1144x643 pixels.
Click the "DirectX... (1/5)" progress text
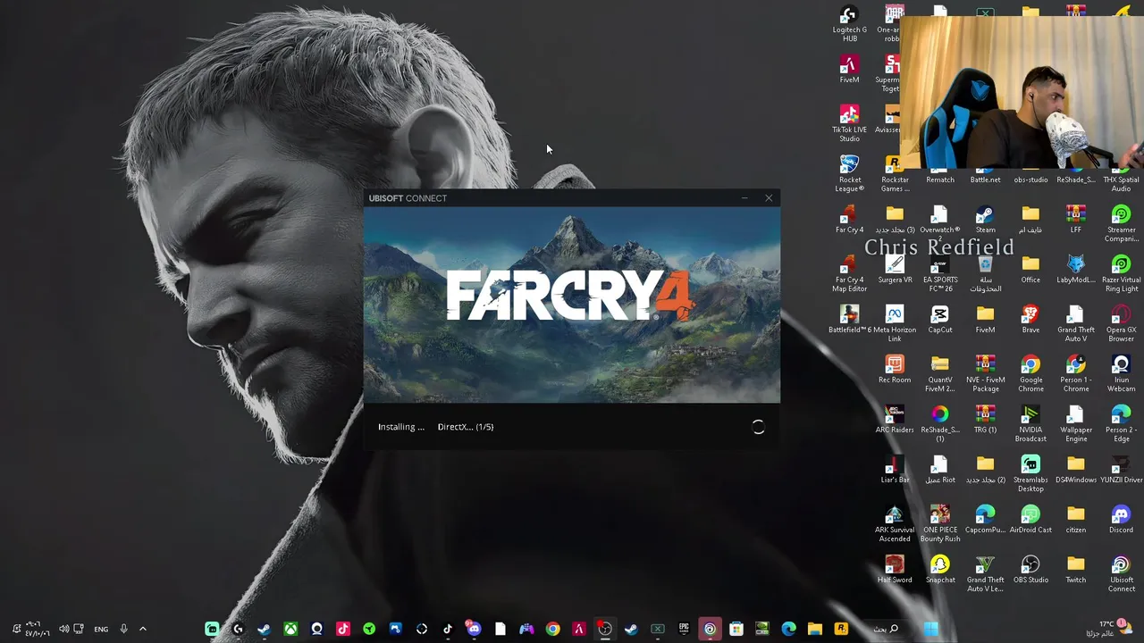click(466, 427)
